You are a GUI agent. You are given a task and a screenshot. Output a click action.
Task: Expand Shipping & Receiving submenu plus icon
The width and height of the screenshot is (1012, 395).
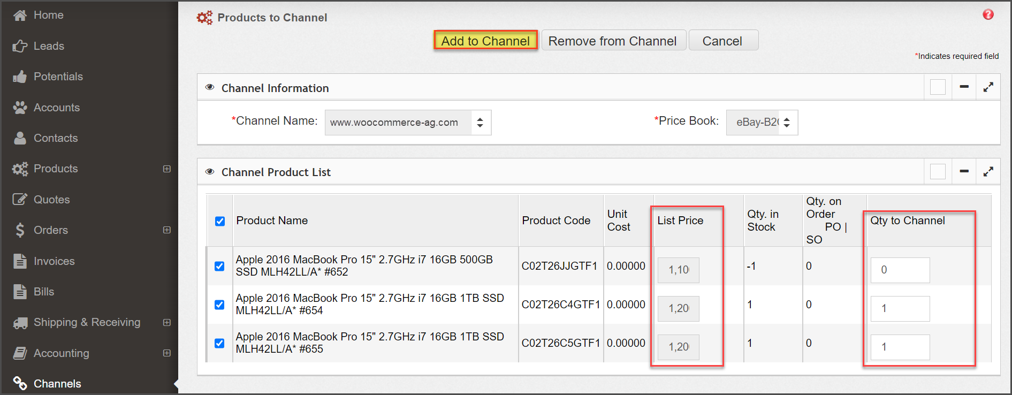point(167,322)
